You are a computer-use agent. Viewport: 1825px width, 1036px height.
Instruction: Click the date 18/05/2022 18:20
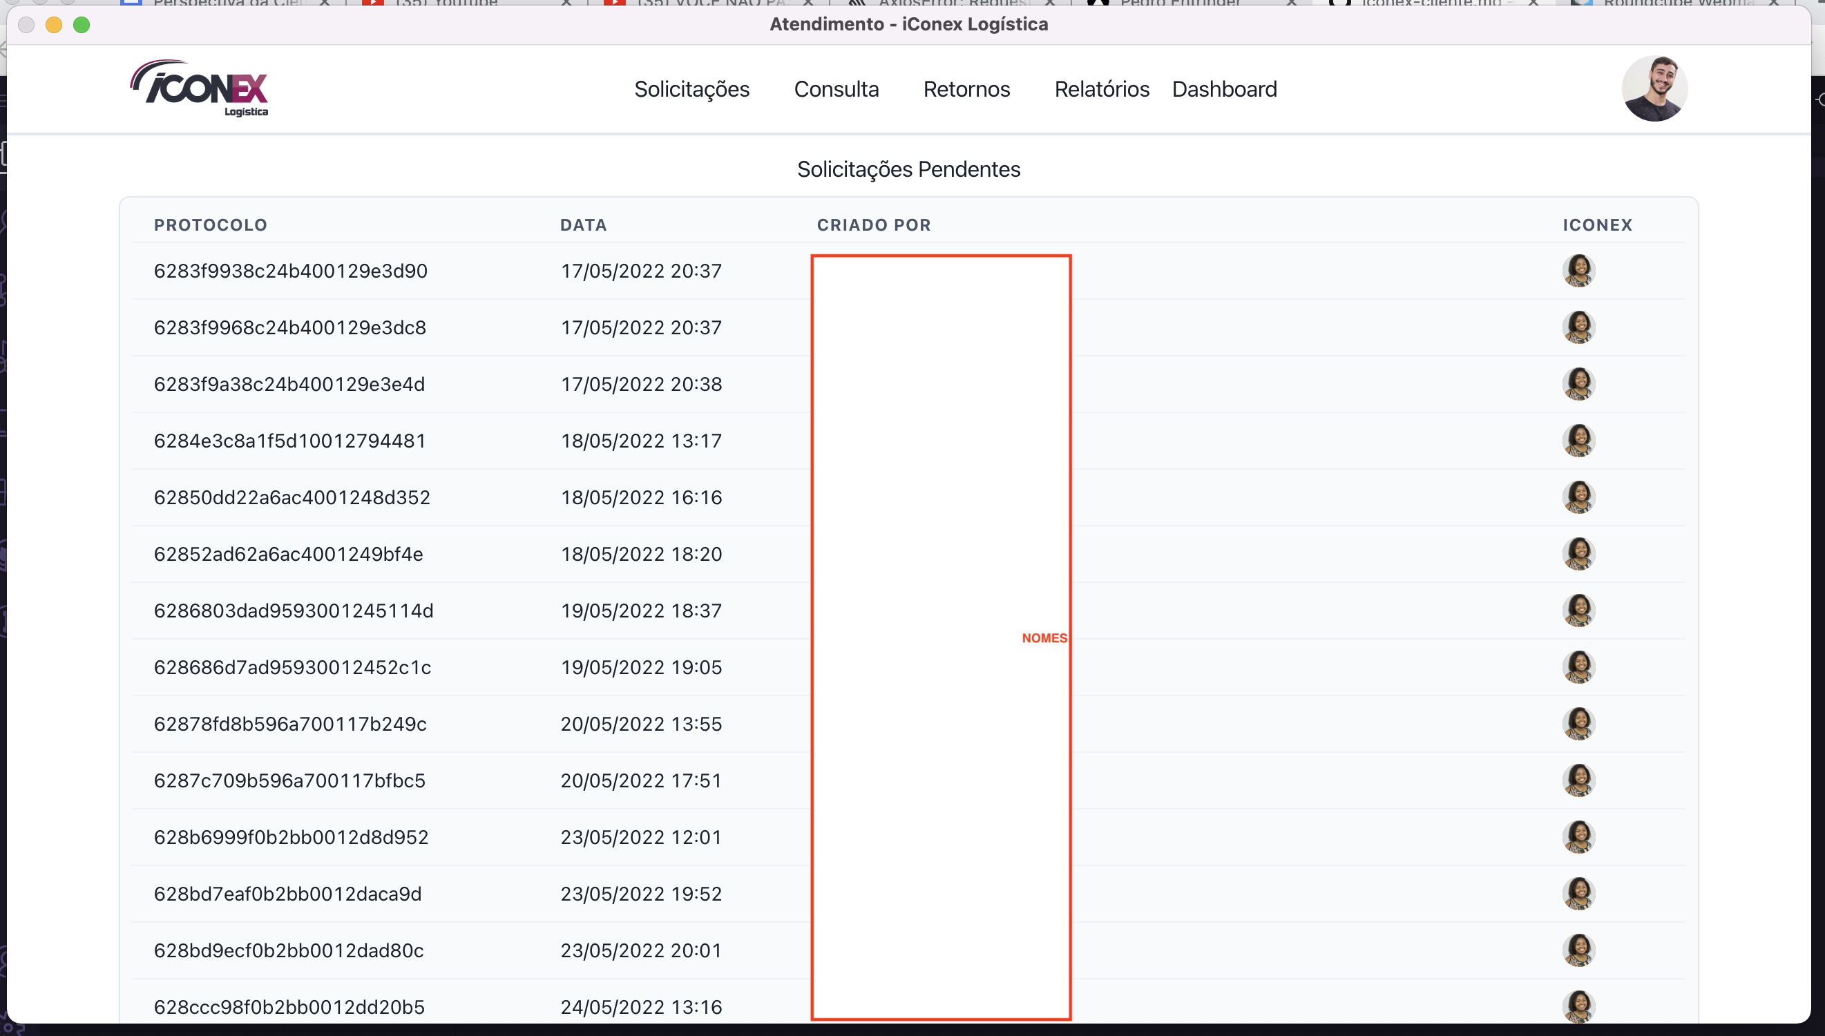click(x=641, y=555)
